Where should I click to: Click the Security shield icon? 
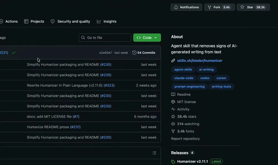pyautogui.click(x=53, y=21)
